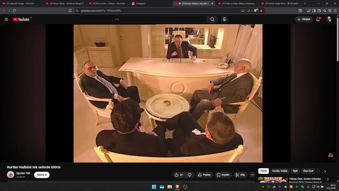The height and width of the screenshot is (191, 339).
Task: Switch to Nun Sultan Orman tab
Action: click(108, 3)
